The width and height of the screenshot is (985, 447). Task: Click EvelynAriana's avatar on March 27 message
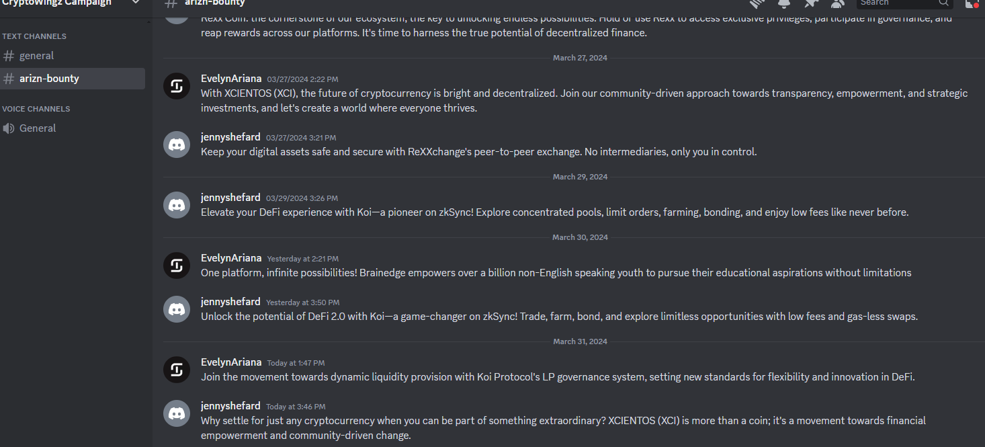(x=177, y=86)
